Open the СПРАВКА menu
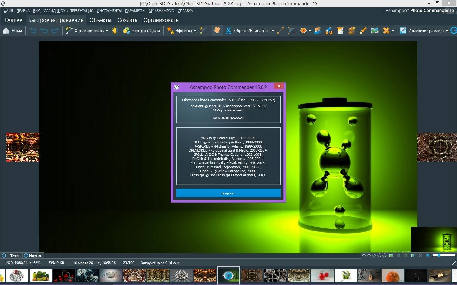Screen dimensions: 457x285 tap(185, 11)
